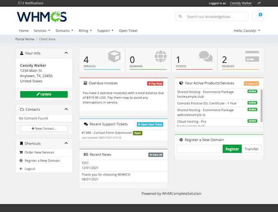The width and height of the screenshot is (278, 212).
Task: Click the New Contact button
Action: click(44, 129)
